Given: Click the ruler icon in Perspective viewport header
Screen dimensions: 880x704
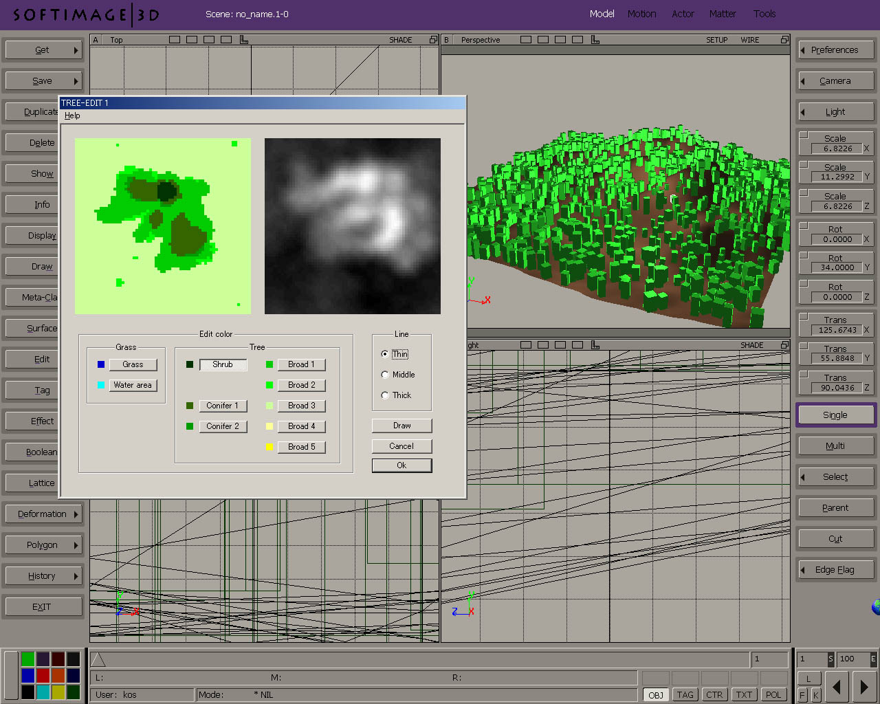Looking at the screenshot, I should (x=595, y=40).
